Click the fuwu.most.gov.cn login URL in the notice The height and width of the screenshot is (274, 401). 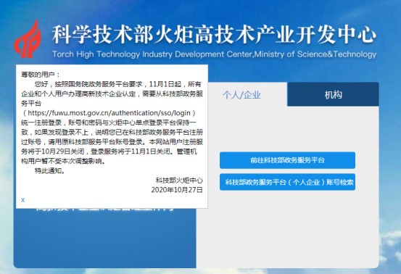[109, 113]
